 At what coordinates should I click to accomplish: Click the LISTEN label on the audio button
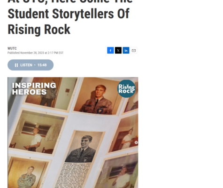point(26,65)
